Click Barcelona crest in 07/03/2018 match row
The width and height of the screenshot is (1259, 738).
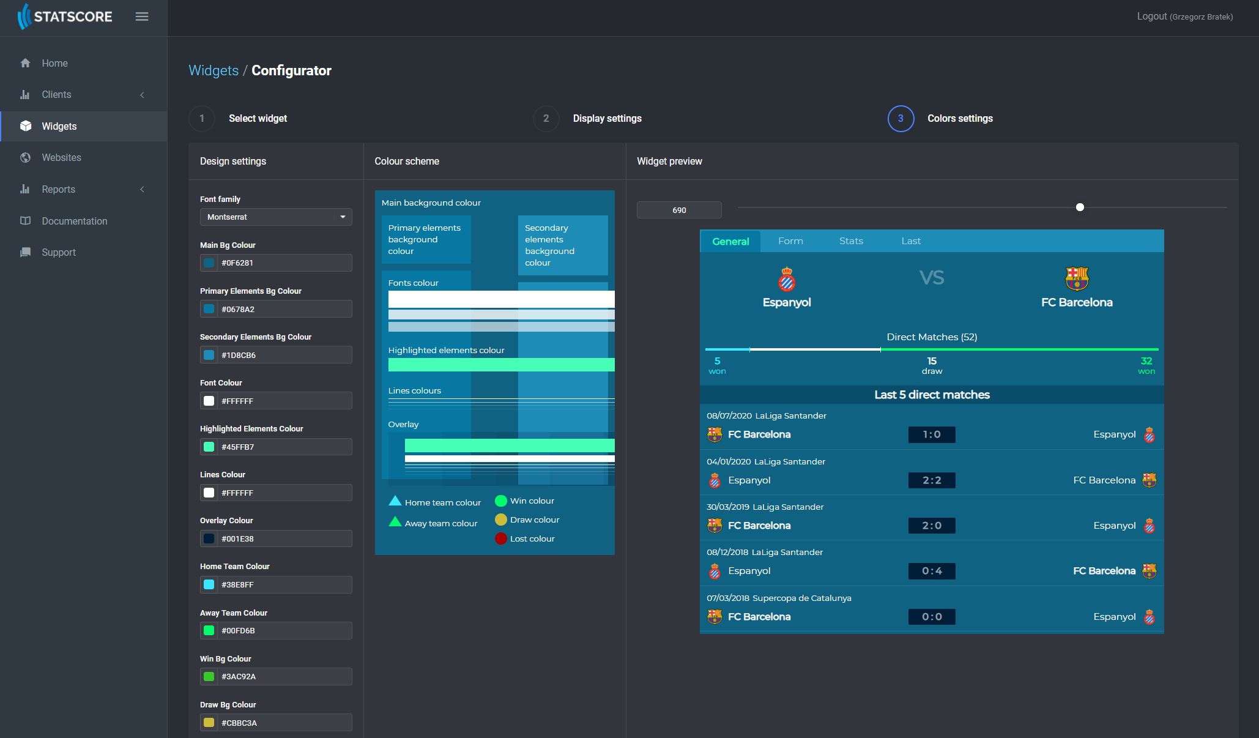[715, 617]
